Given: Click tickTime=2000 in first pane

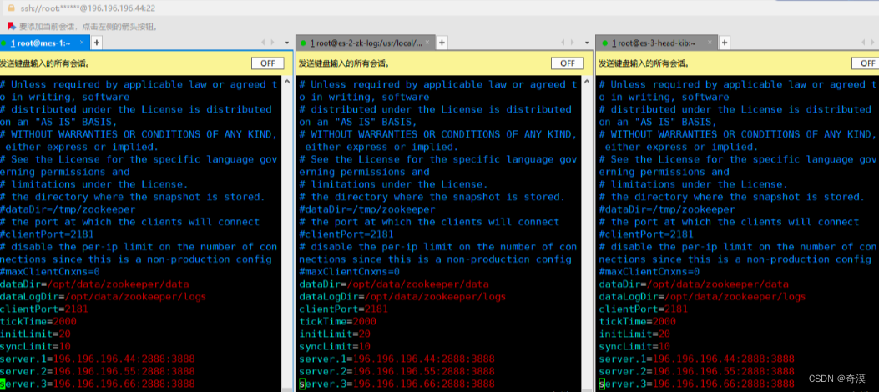Looking at the screenshot, I should tap(38, 321).
